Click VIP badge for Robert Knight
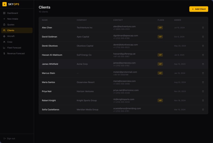 (x=160, y=101)
